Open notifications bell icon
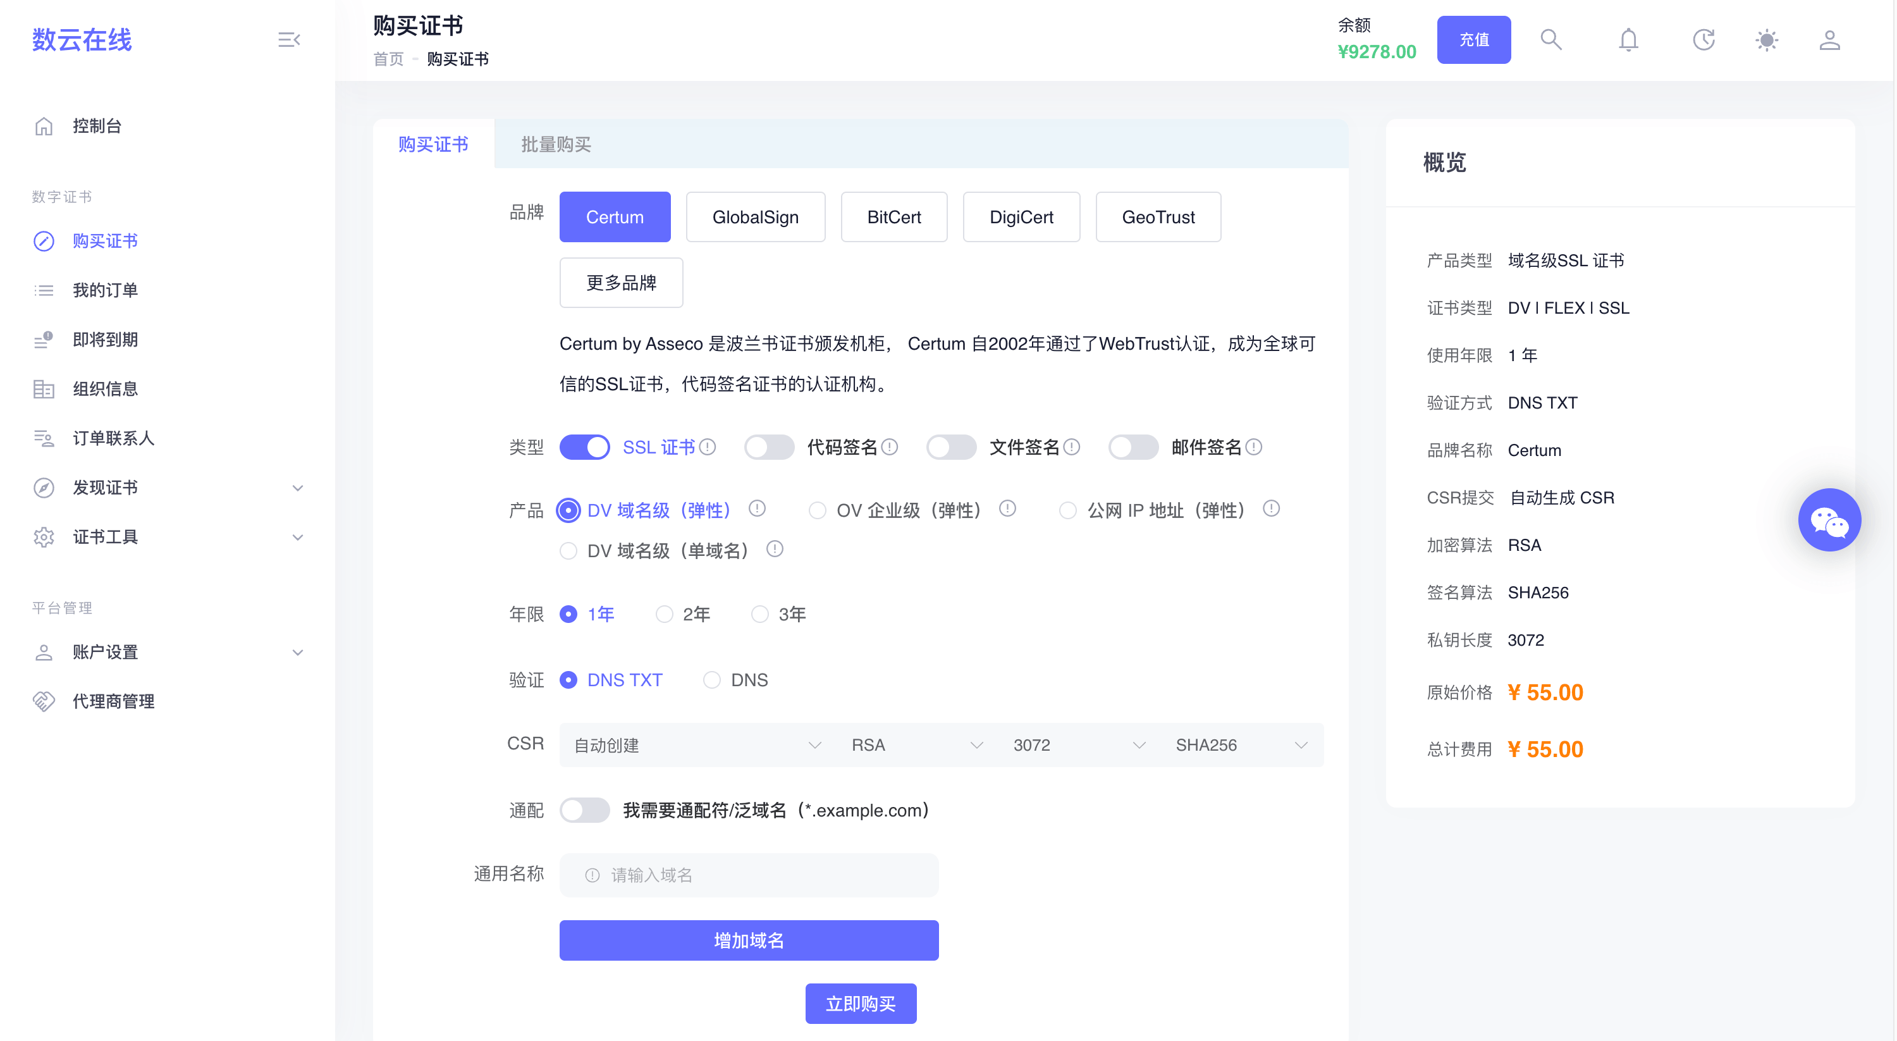 click(1628, 40)
